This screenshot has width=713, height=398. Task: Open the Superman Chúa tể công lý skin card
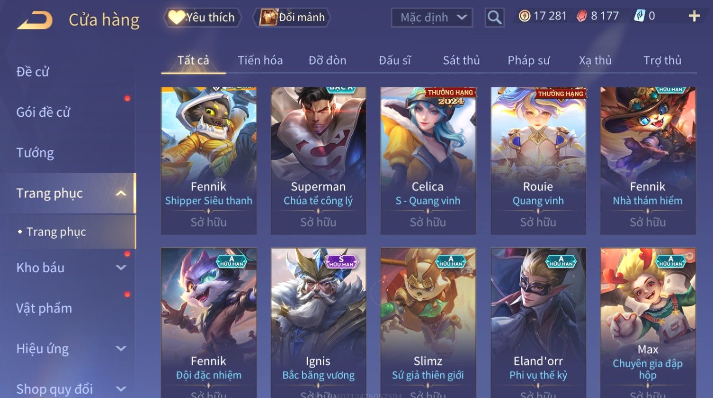pos(318,161)
